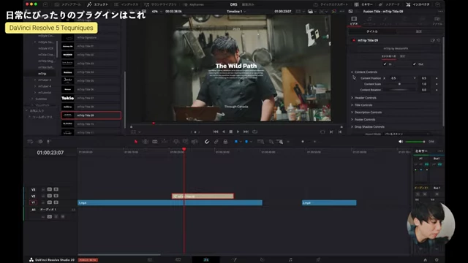Open Quick Export
Screen dimensions: 468x263
click(330, 4)
